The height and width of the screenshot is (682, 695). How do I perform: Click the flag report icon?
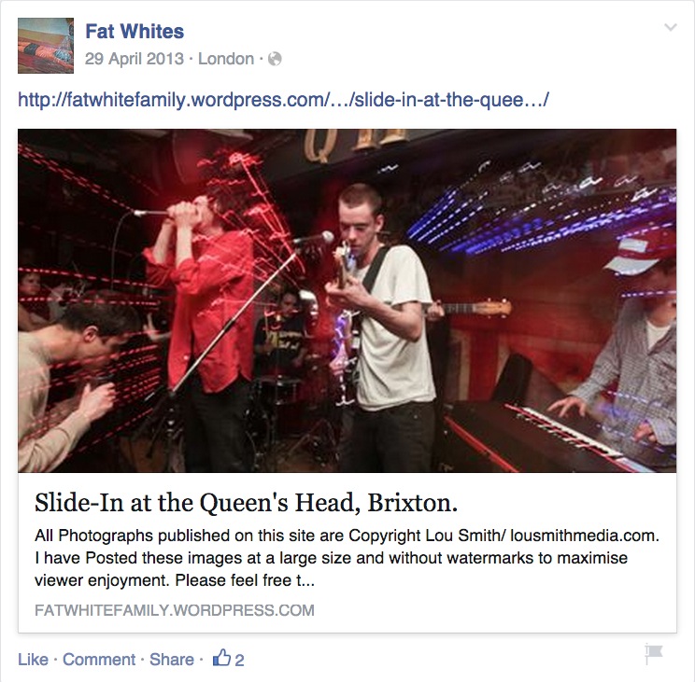coord(653,654)
